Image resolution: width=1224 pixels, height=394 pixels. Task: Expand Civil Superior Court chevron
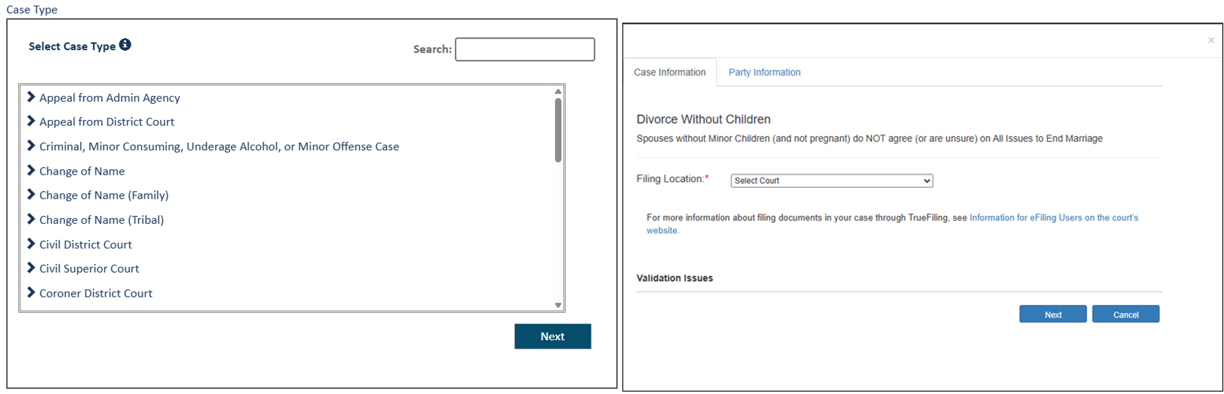click(31, 268)
